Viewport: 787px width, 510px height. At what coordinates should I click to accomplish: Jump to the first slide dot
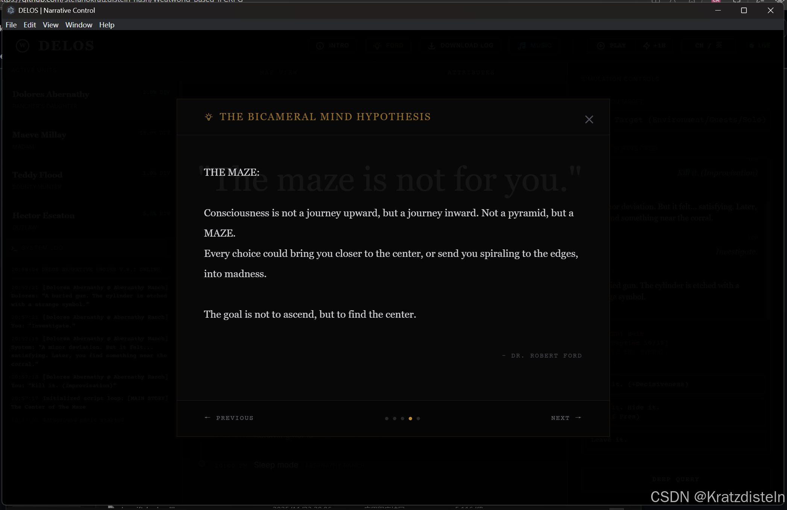pyautogui.click(x=387, y=418)
